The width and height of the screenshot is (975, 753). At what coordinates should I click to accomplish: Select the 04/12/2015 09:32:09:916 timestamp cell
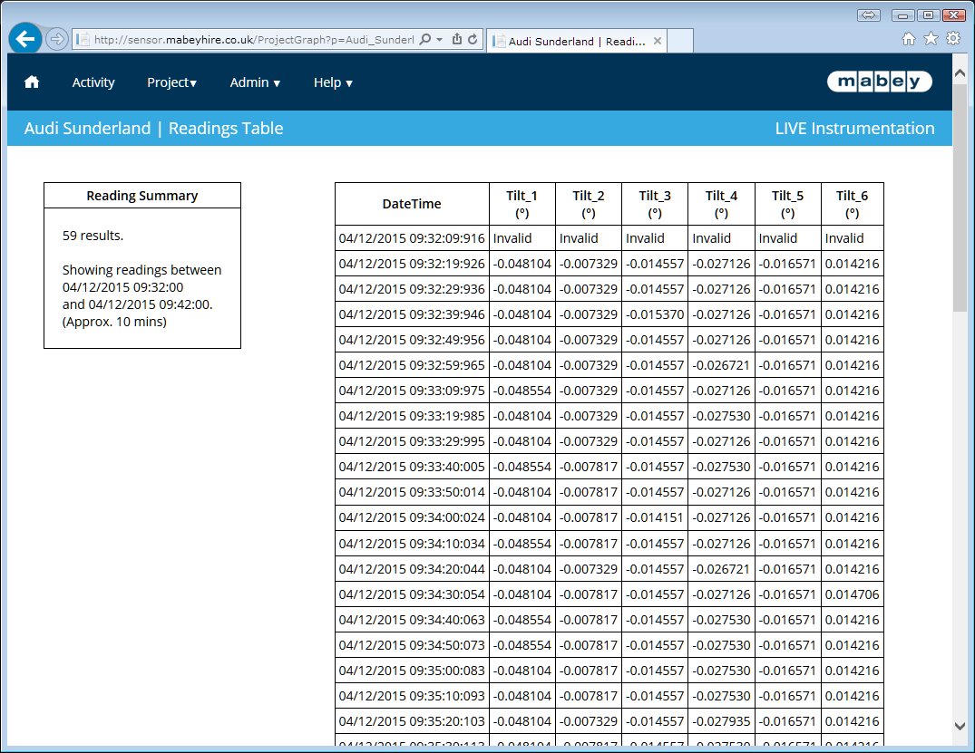click(412, 238)
